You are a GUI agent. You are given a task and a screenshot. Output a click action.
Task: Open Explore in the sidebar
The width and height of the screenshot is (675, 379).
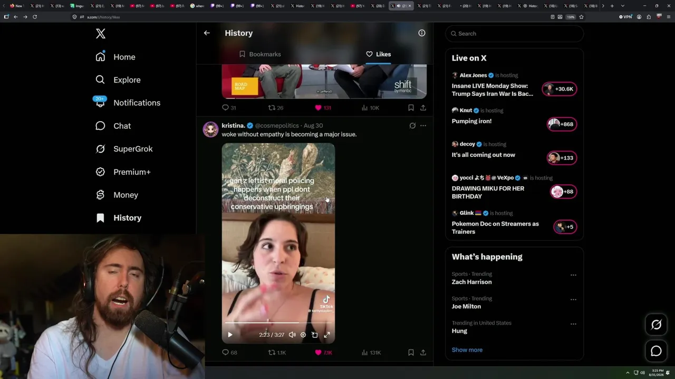(x=118, y=80)
